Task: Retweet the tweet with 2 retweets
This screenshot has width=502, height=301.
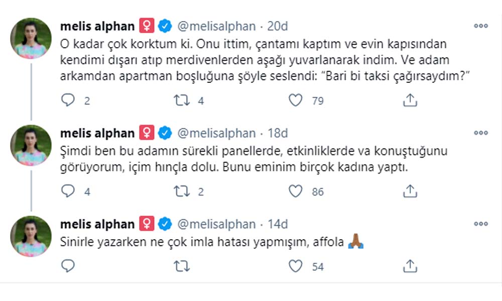Action: (x=181, y=191)
